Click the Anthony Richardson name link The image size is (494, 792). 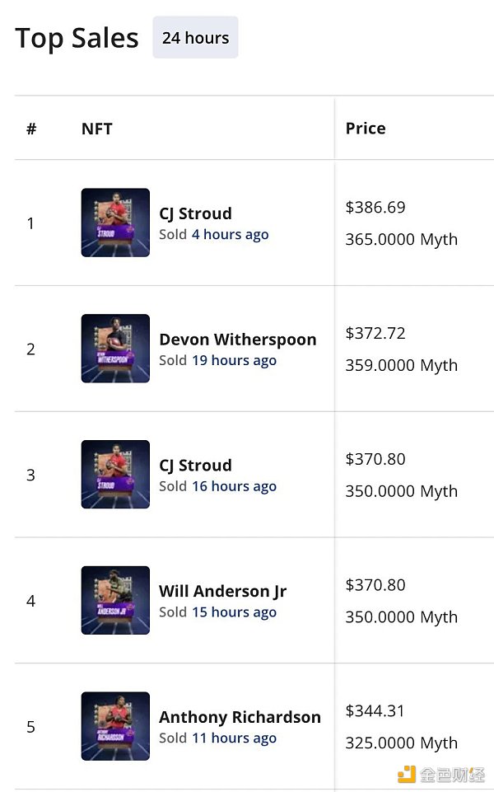pos(240,717)
